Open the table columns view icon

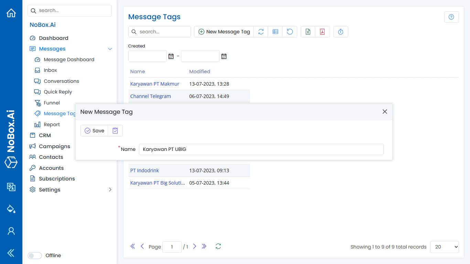pos(275,32)
